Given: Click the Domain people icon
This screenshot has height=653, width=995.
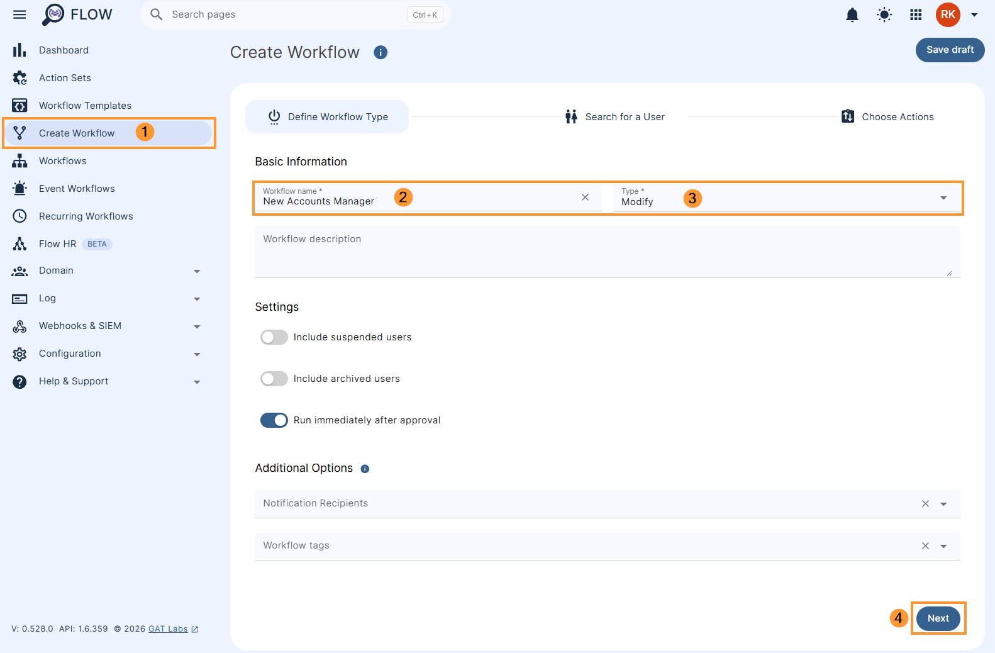Looking at the screenshot, I should point(19,271).
